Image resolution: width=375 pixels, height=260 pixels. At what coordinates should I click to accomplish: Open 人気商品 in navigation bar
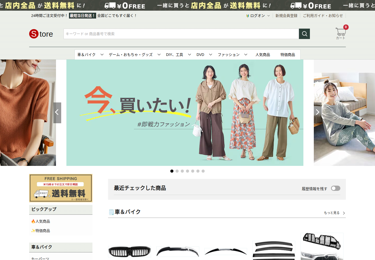point(263,55)
